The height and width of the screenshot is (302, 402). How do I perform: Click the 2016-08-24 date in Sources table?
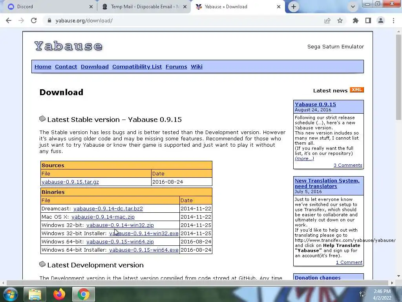[168, 182]
